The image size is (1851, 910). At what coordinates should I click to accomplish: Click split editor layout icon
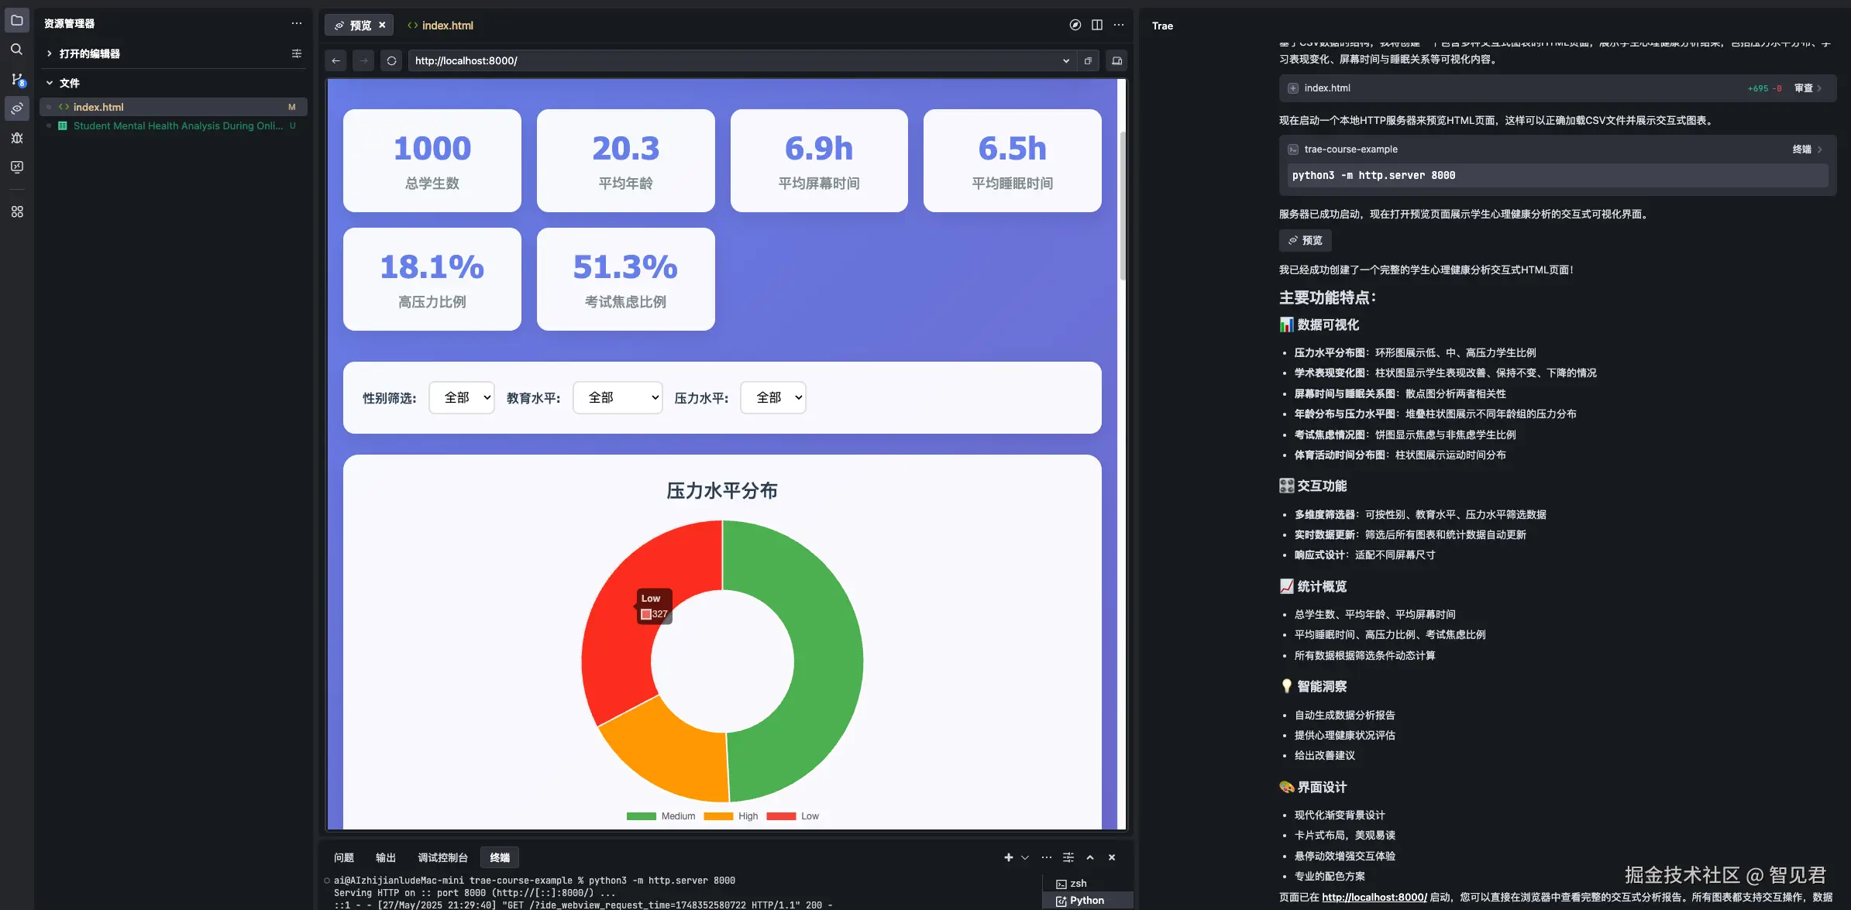point(1096,25)
